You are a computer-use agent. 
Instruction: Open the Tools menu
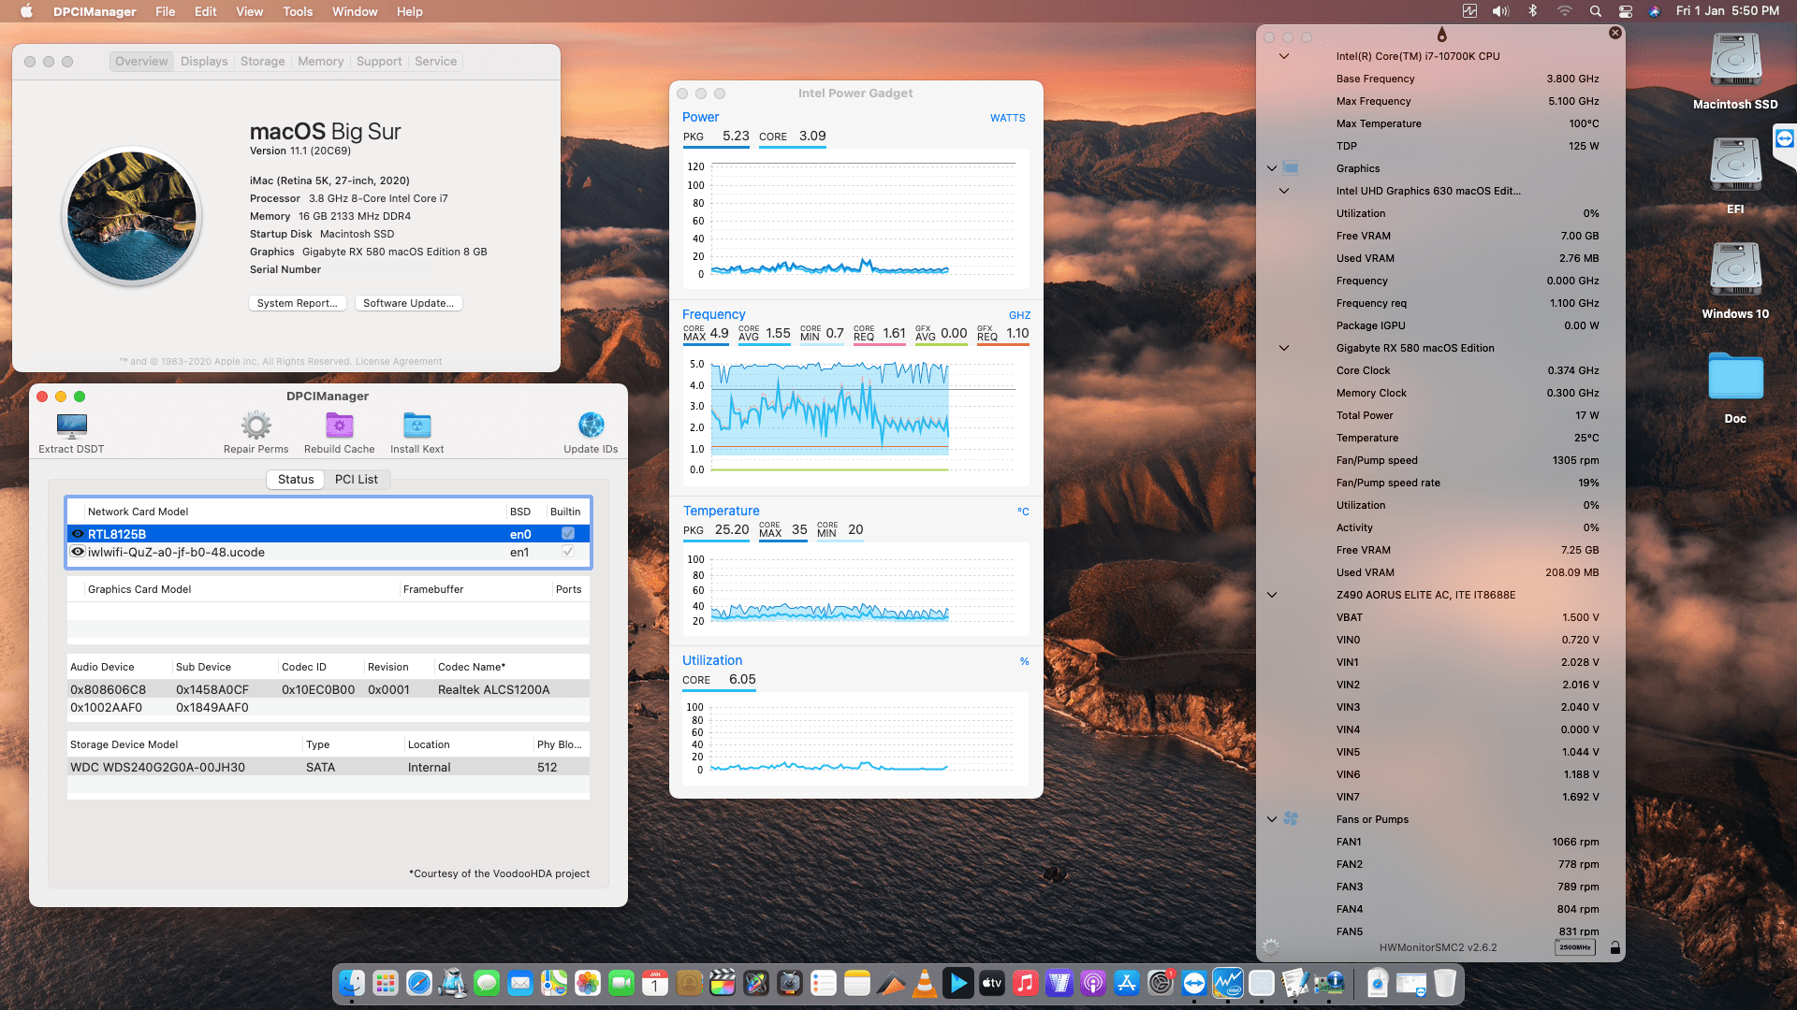(298, 11)
